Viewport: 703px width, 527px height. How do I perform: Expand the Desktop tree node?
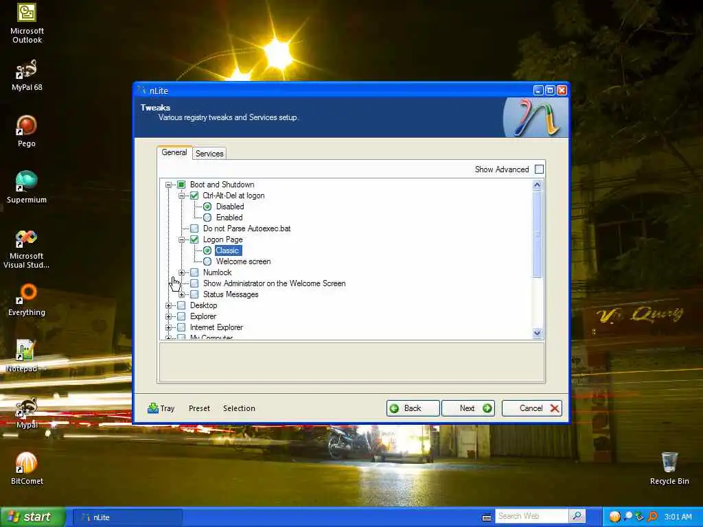[169, 305]
